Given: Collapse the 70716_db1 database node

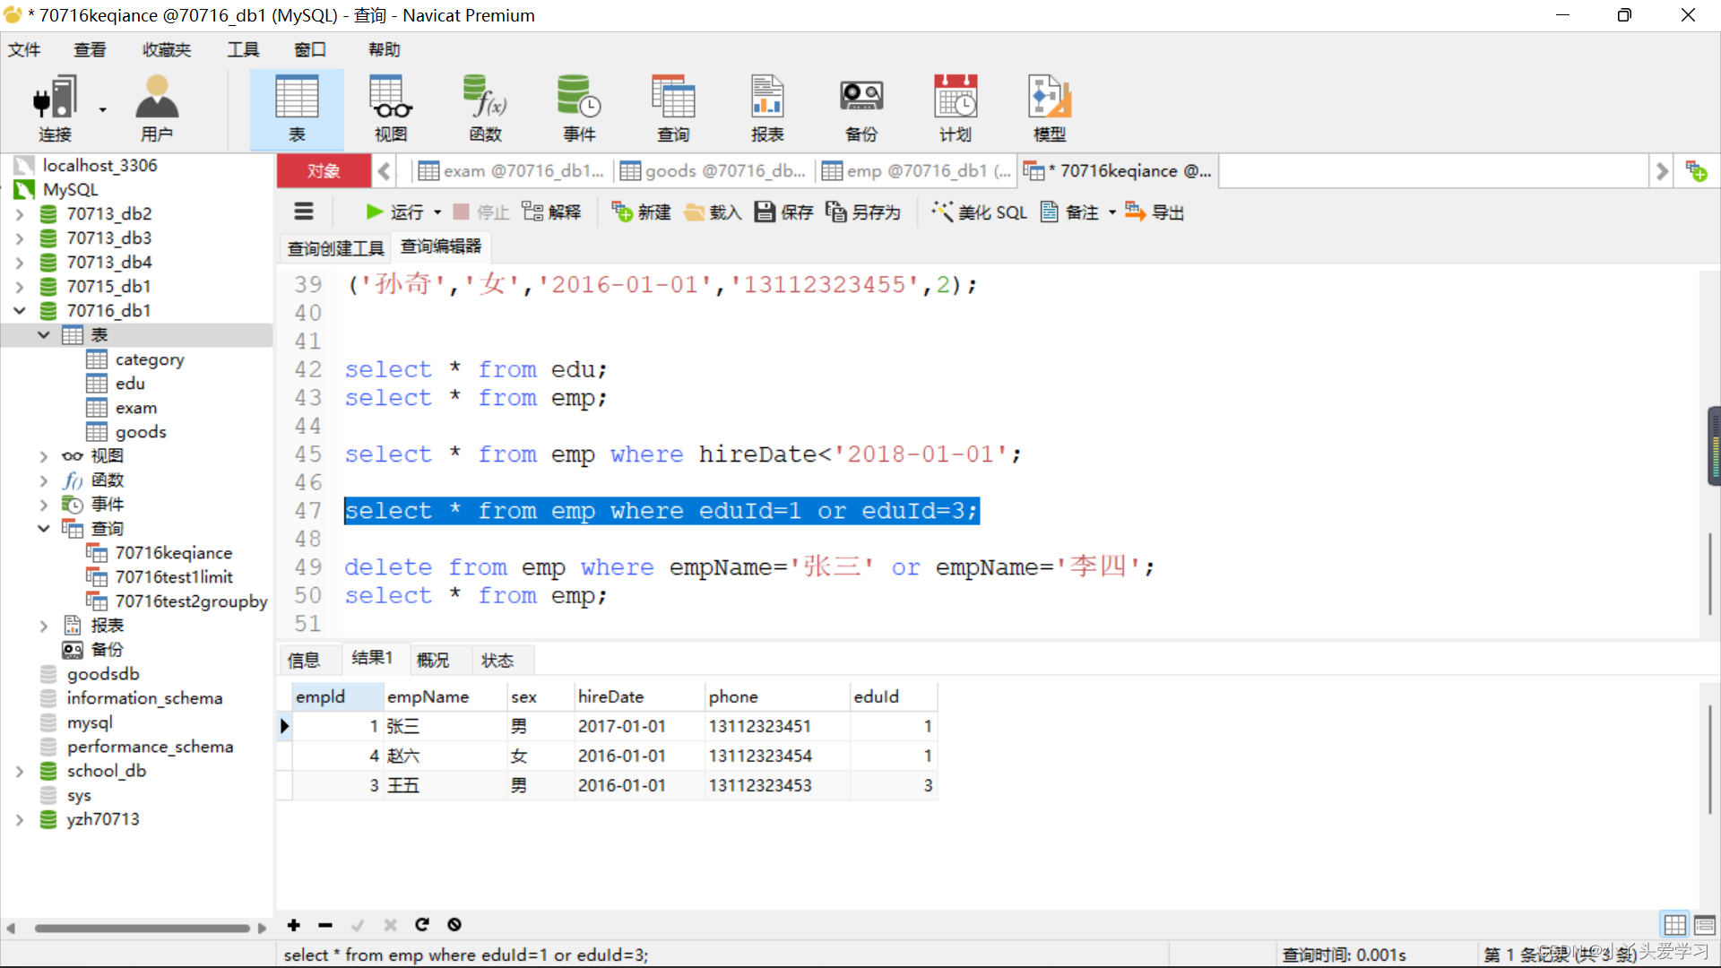Looking at the screenshot, I should click(x=20, y=311).
